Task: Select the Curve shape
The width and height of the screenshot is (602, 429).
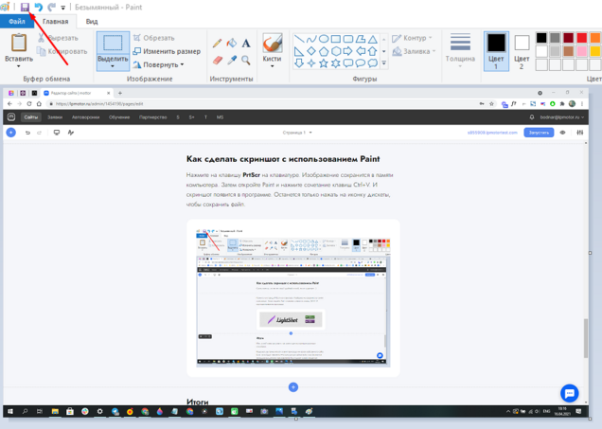Action: coord(311,39)
